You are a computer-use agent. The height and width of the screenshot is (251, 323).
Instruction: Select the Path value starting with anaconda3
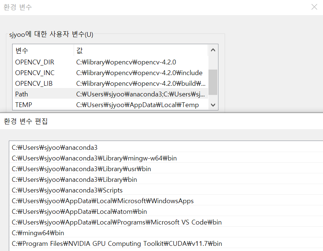(x=140, y=94)
